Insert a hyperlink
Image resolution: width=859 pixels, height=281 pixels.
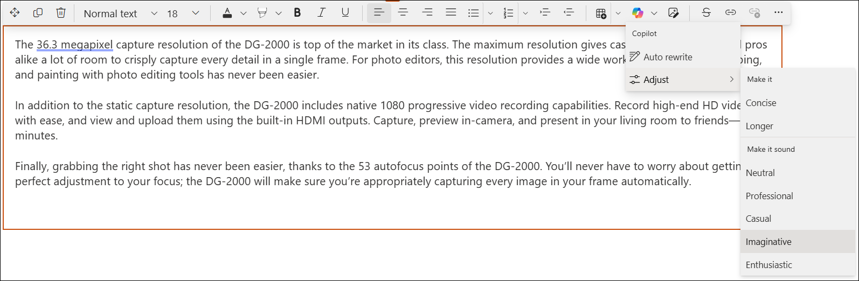730,13
